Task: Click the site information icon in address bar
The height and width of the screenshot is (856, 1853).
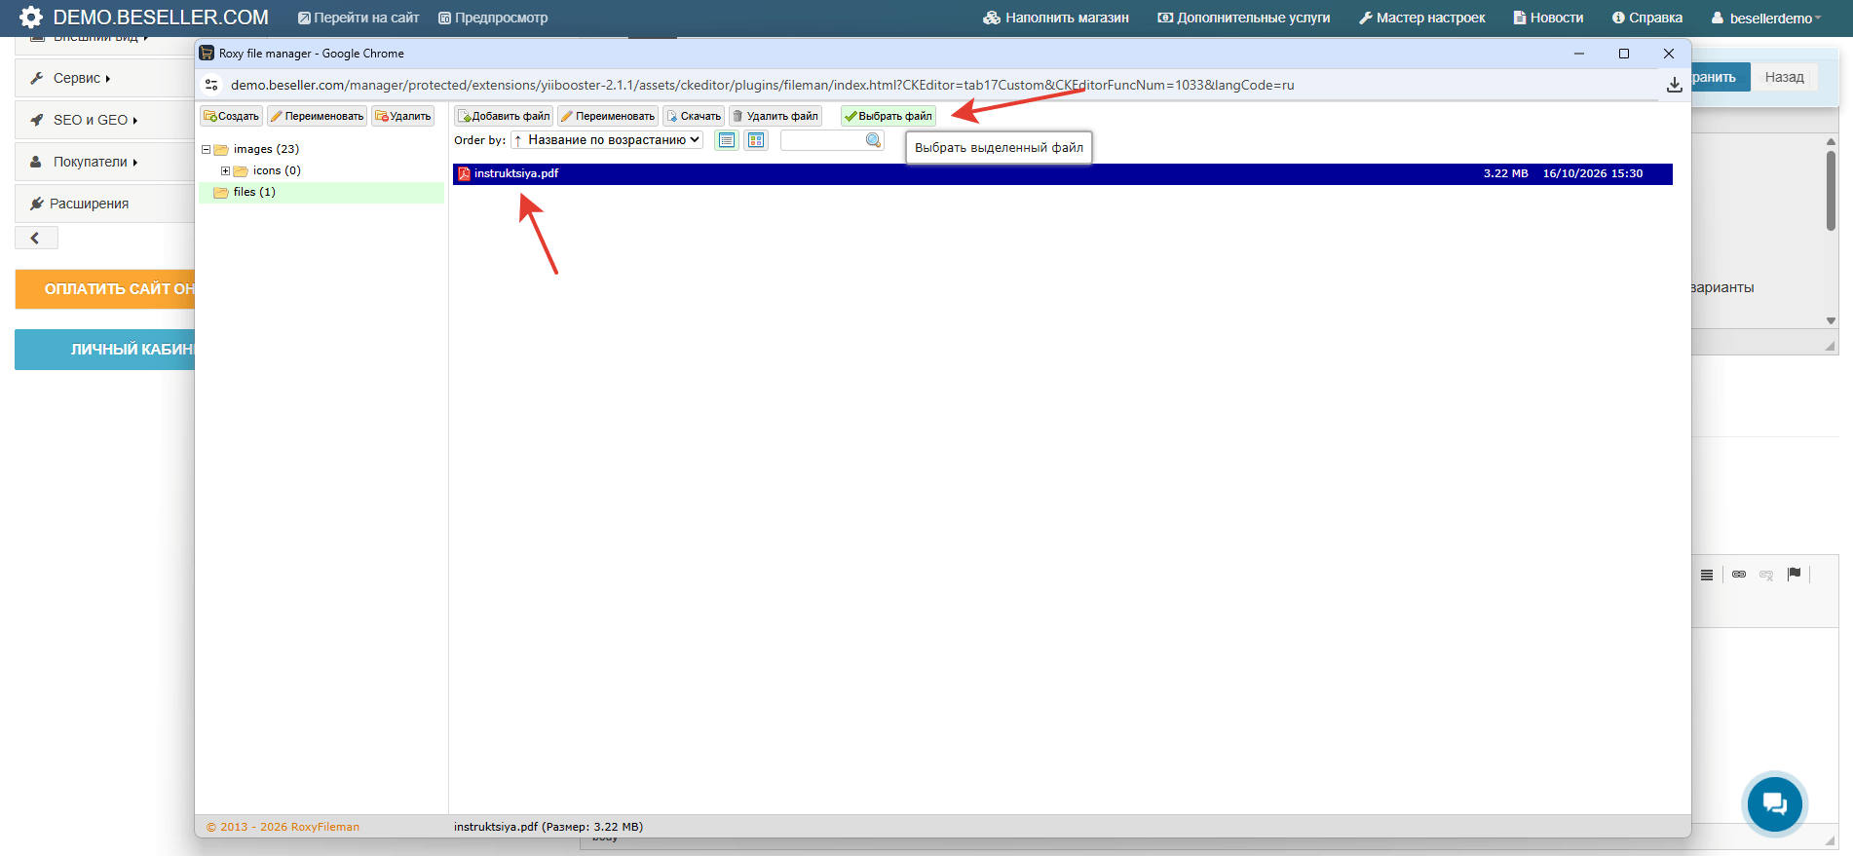Action: (211, 85)
